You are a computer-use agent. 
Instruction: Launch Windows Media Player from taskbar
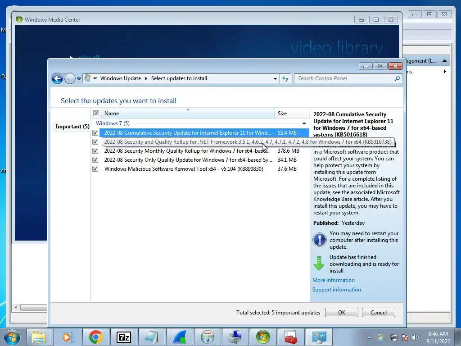[67, 337]
